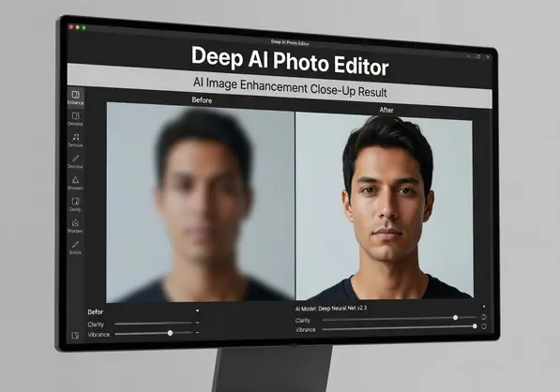
Task: Activate the triangle Sharpen tool
Action: click(75, 179)
